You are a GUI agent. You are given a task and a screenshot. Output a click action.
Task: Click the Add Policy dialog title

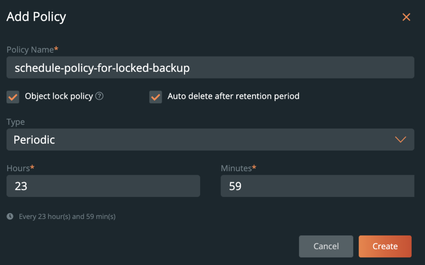(x=37, y=17)
